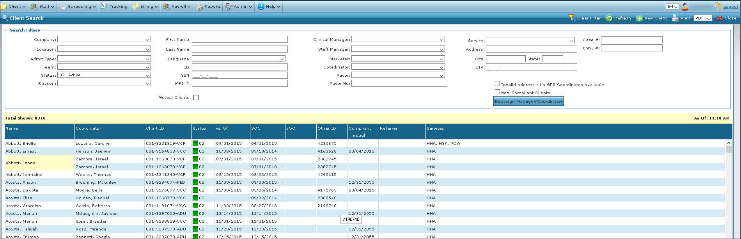741x239 pixels.
Task: Click the user profile icon near Logout
Action: point(685,7)
